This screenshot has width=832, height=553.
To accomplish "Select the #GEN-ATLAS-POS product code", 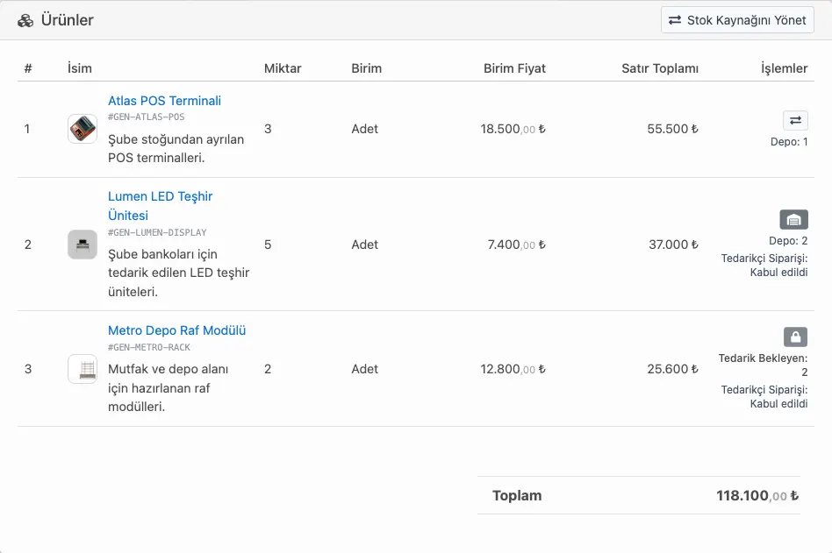I will pyautogui.click(x=146, y=117).
